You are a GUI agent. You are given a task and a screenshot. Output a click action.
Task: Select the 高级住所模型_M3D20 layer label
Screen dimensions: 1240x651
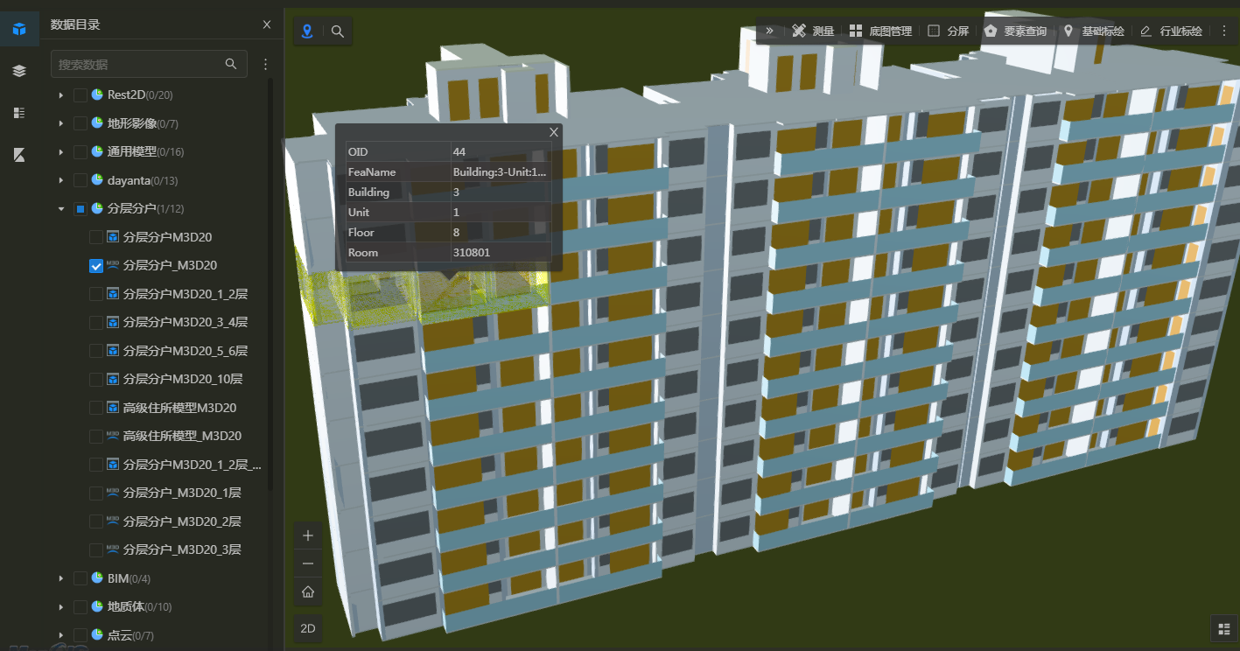pyautogui.click(x=182, y=436)
